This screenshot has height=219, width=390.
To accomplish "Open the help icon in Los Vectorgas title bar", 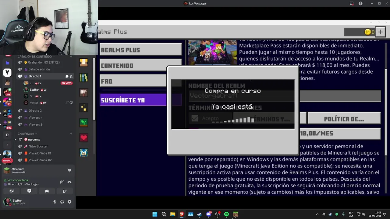I will click(360, 3).
